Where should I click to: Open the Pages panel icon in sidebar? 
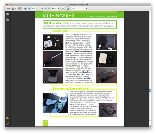point(8,14)
